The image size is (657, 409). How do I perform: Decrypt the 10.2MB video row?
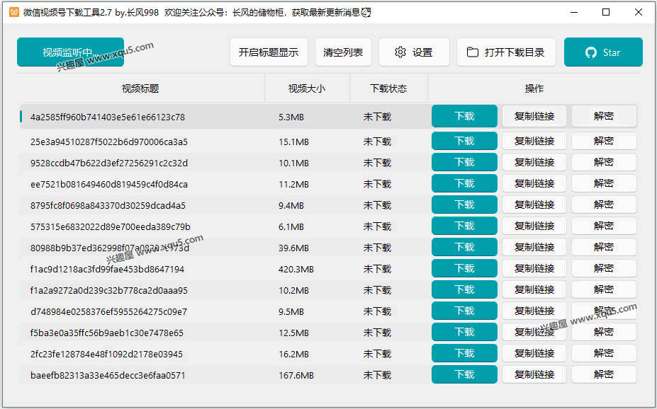pos(604,290)
